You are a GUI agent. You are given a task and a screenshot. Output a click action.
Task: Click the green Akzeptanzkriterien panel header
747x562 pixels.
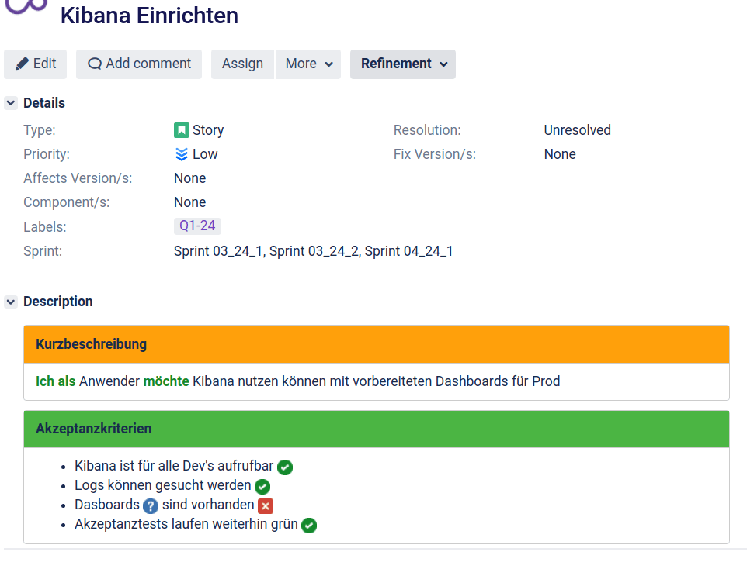(377, 429)
